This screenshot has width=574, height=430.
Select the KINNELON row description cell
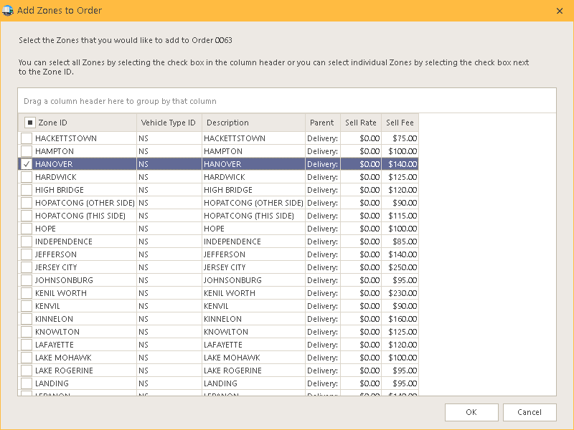[x=253, y=319]
